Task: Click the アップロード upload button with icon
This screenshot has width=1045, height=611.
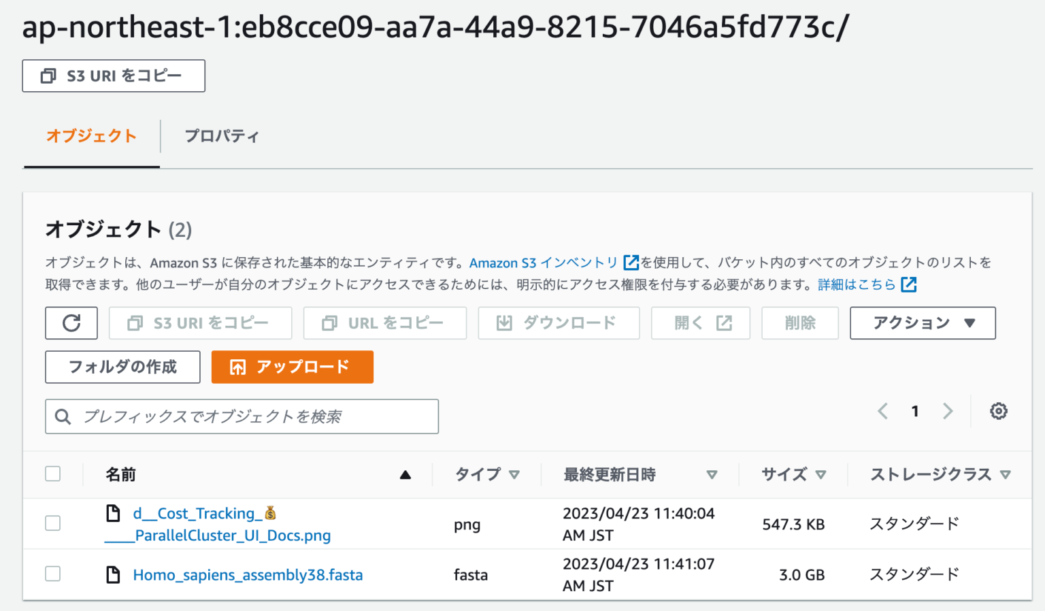Action: 292,367
